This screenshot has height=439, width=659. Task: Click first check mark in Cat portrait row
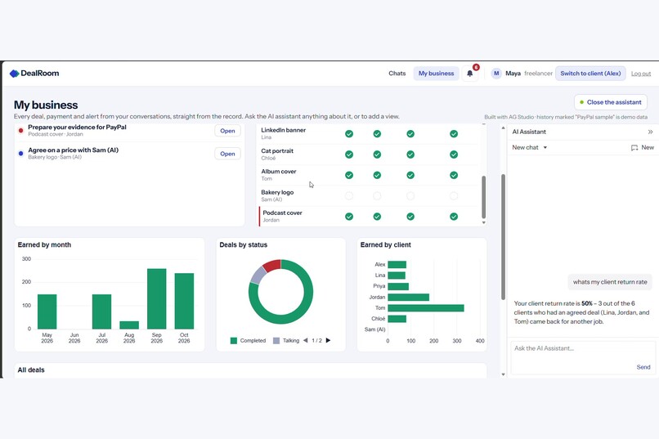349,155
